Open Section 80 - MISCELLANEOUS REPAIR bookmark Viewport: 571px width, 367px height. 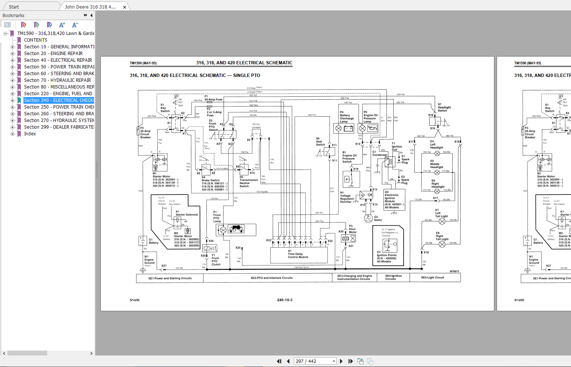(59, 87)
